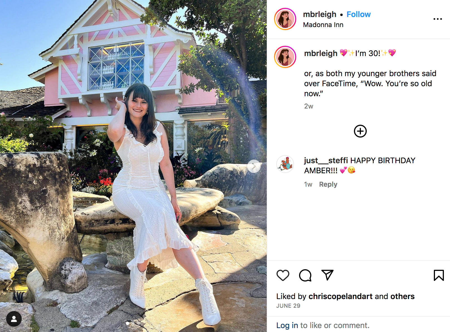Image resolution: width=450 pixels, height=332 pixels.
Task: Like the post with the heart icon
Action: (283, 275)
